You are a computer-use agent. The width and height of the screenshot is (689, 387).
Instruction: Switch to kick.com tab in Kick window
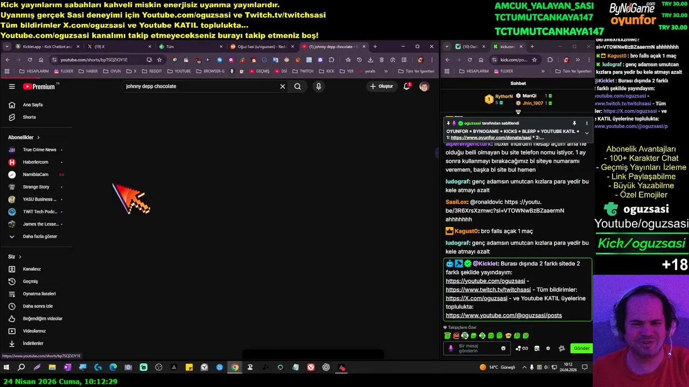(507, 47)
